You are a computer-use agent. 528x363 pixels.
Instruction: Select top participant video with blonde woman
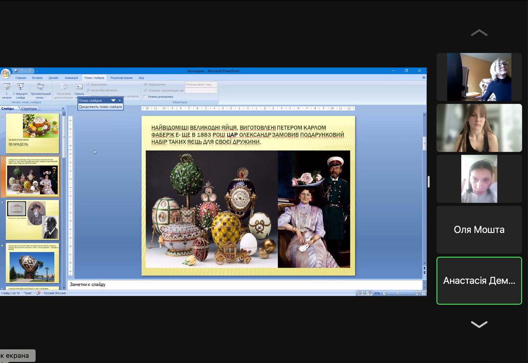[479, 77]
